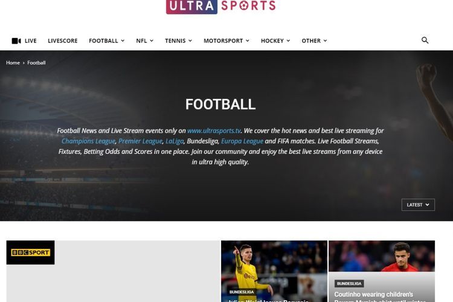This screenshot has height=302, width=453.
Task: Go to the Livescore page
Action: click(x=63, y=40)
